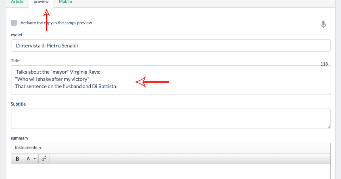Click the Subtitle field label
This screenshot has width=341, height=179.
(x=18, y=104)
